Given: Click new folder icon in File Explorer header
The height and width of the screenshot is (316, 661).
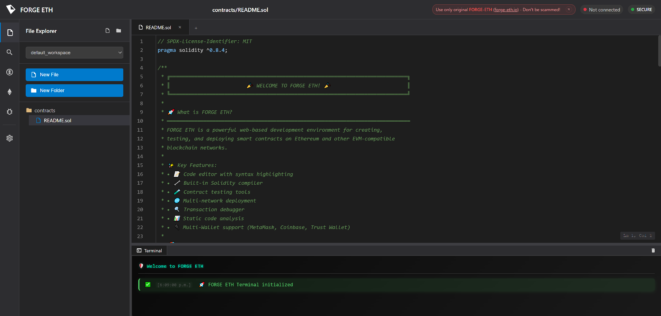Looking at the screenshot, I should pos(119,31).
